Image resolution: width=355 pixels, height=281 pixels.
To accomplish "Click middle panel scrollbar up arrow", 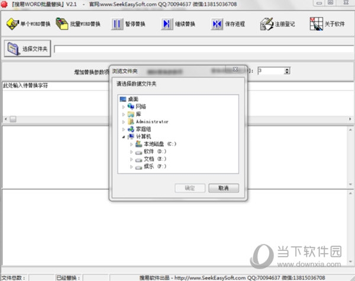I will pos(350,130).
